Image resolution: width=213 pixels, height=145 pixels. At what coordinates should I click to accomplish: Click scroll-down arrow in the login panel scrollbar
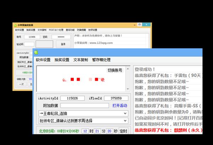coord(128,89)
